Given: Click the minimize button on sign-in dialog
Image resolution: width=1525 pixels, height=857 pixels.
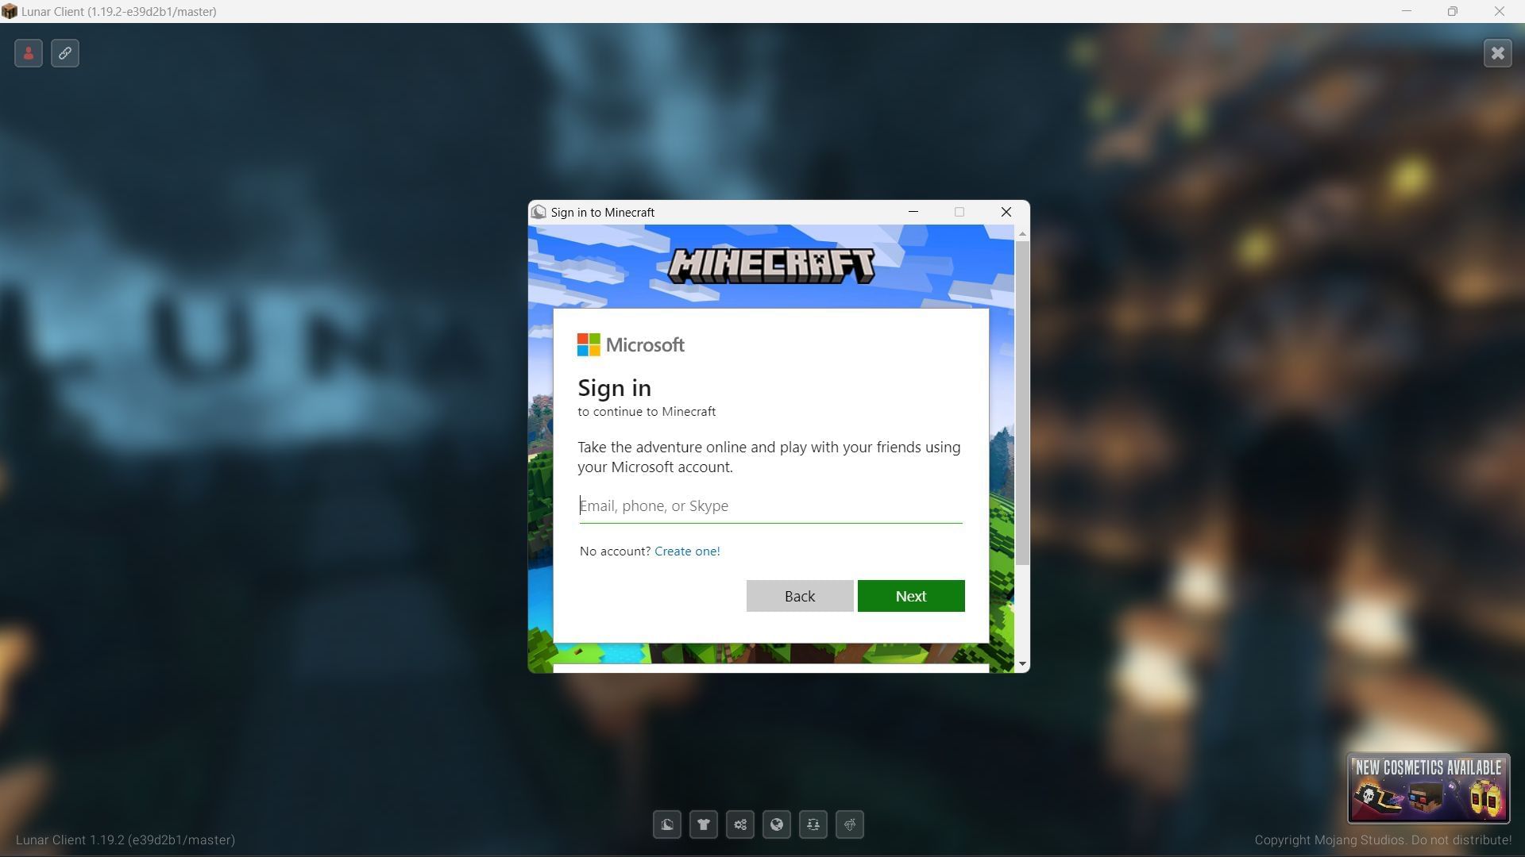Looking at the screenshot, I should click(913, 213).
